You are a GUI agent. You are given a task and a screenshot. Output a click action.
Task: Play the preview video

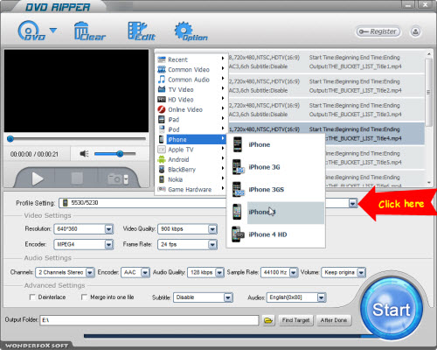click(38, 178)
